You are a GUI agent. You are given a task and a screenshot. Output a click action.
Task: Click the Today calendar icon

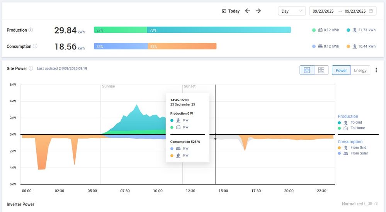224,11
